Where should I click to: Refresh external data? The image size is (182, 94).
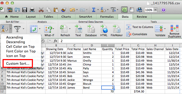click(63, 29)
